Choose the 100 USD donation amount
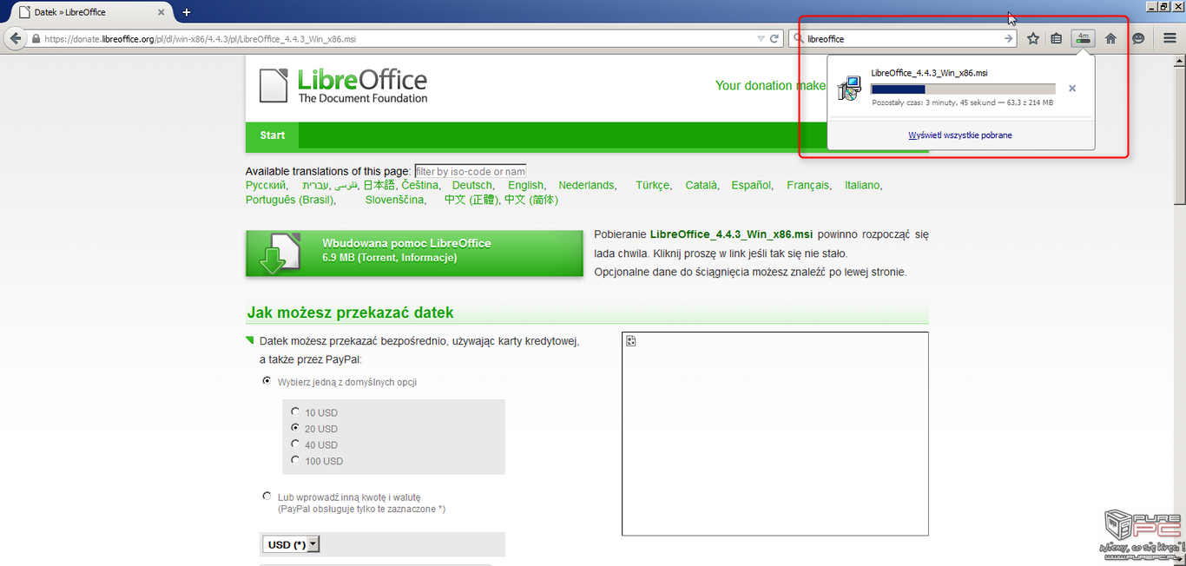Screen dimensions: 1186x566 point(295,460)
